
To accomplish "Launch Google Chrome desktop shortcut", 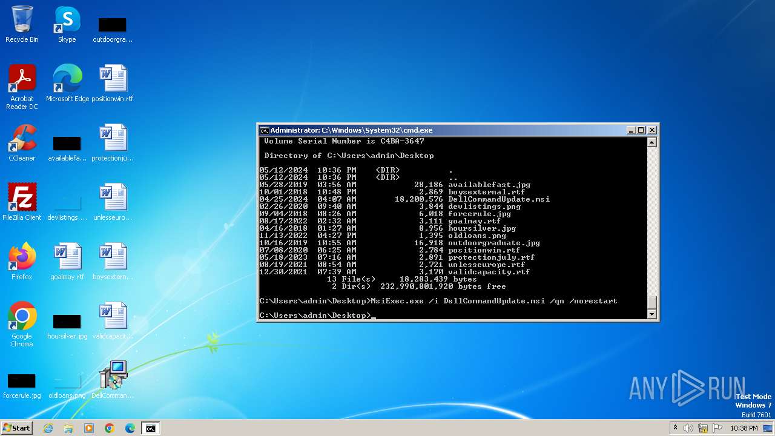I will point(22,324).
